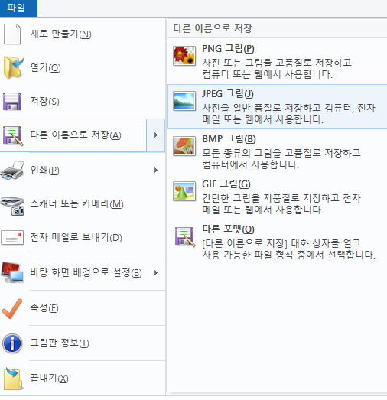Click the folder icon for 열기
Image resolution: width=387 pixels, height=400 pixels.
(x=13, y=68)
